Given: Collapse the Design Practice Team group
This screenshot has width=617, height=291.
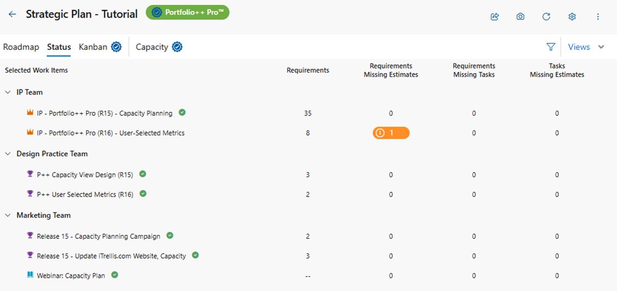Looking at the screenshot, I should [8, 154].
